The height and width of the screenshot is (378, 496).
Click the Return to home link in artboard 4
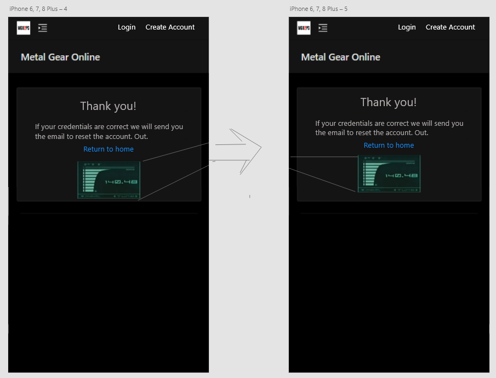pos(109,149)
